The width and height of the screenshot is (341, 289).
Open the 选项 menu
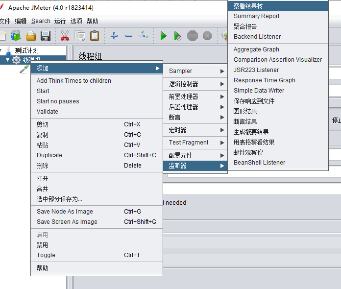76,21
